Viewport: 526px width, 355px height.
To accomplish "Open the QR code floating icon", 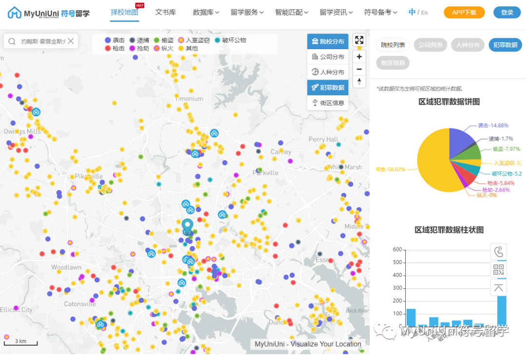I will [x=499, y=269].
